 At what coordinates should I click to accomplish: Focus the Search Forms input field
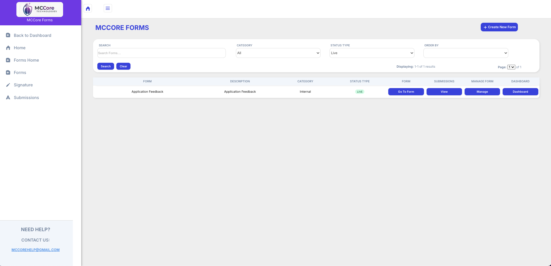click(161, 53)
